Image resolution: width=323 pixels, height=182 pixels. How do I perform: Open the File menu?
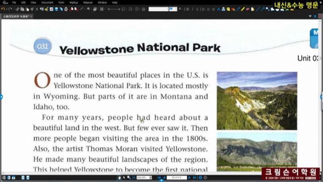coord(14,3)
